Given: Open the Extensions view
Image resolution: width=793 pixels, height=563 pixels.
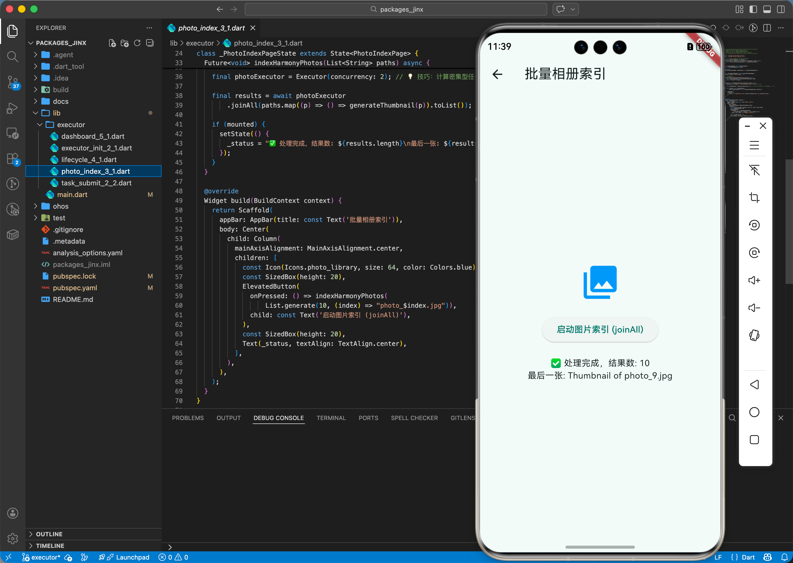Looking at the screenshot, I should [x=12, y=159].
